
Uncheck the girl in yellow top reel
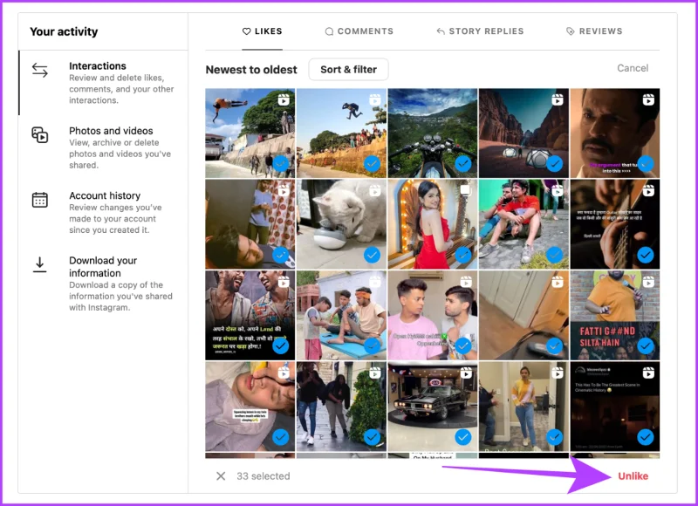554,437
